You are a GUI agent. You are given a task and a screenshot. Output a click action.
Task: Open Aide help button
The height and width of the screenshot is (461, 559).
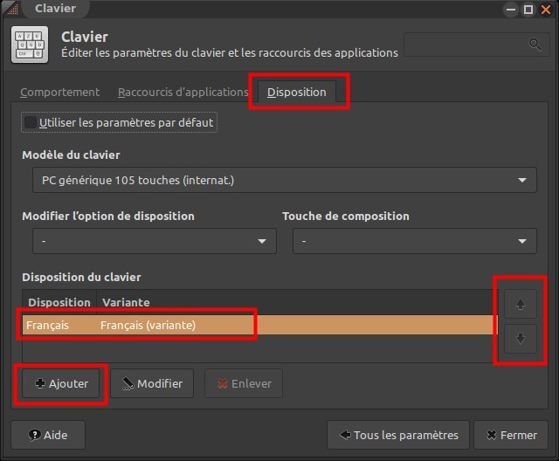48,435
